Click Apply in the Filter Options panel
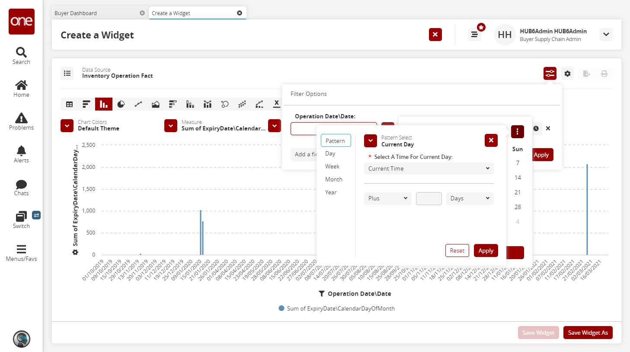This screenshot has width=630, height=352. [x=541, y=155]
